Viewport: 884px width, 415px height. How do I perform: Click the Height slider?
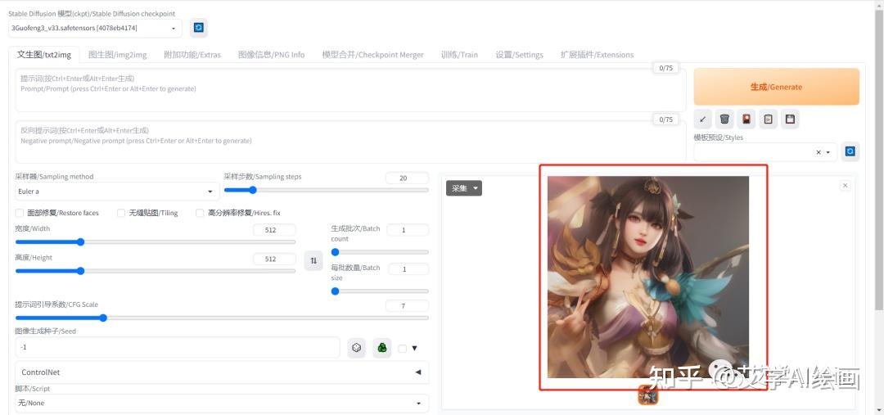coord(155,271)
